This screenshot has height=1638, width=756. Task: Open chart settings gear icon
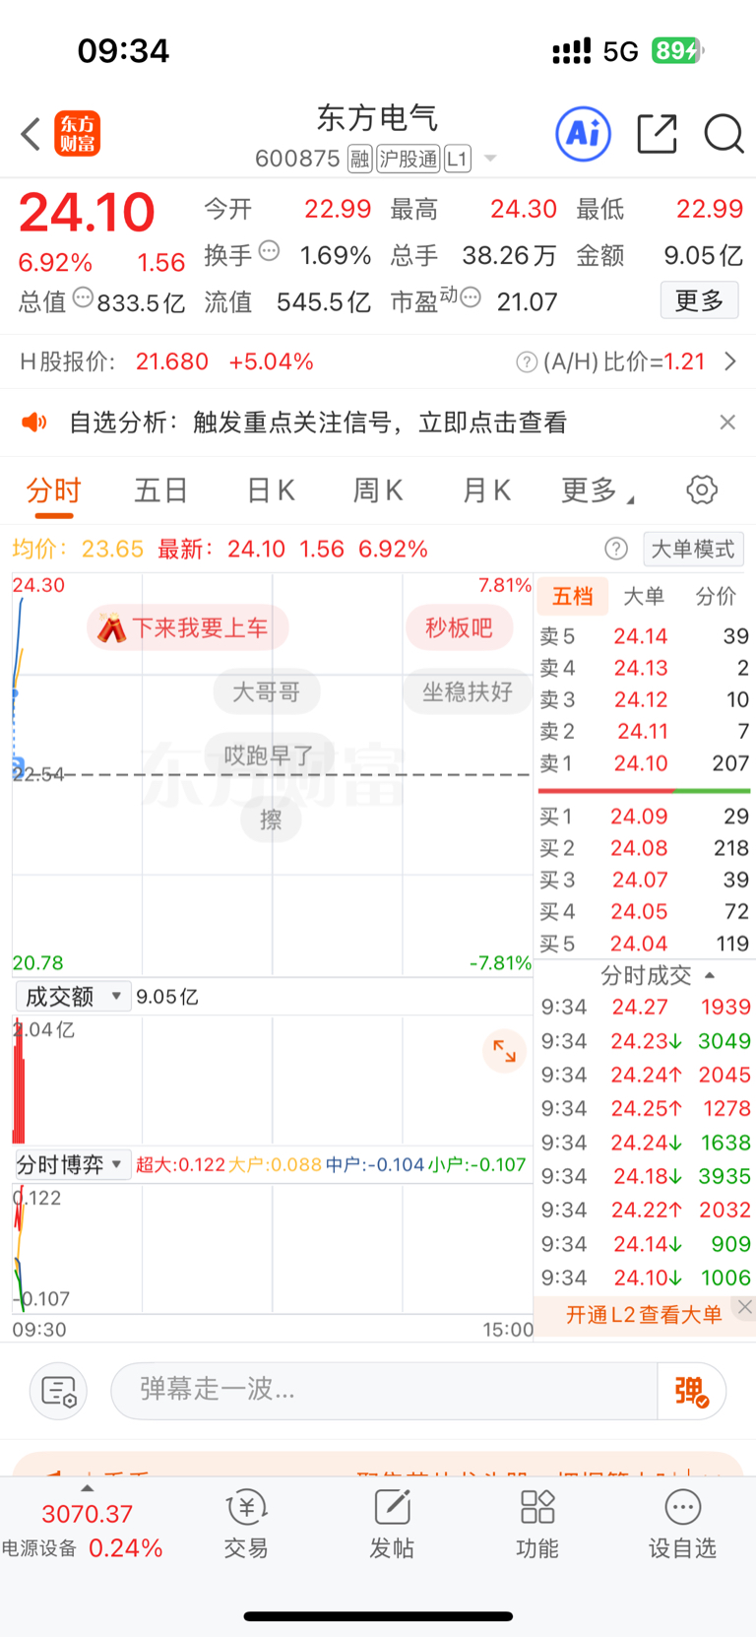[702, 490]
